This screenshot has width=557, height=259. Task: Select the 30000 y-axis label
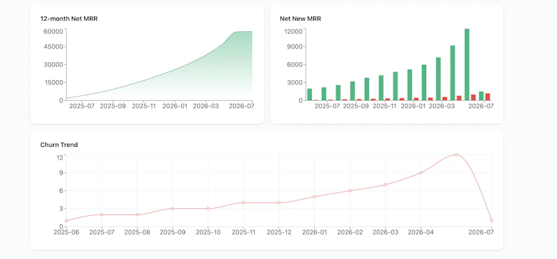pyautogui.click(x=54, y=65)
